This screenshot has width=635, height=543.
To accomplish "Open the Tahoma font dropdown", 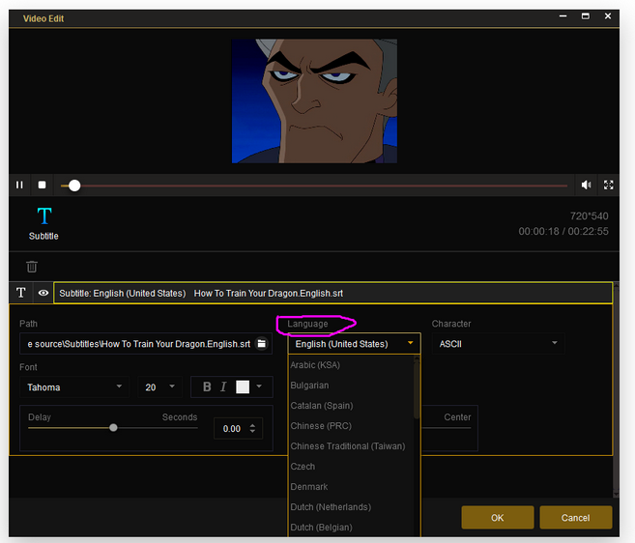I will (x=74, y=387).
